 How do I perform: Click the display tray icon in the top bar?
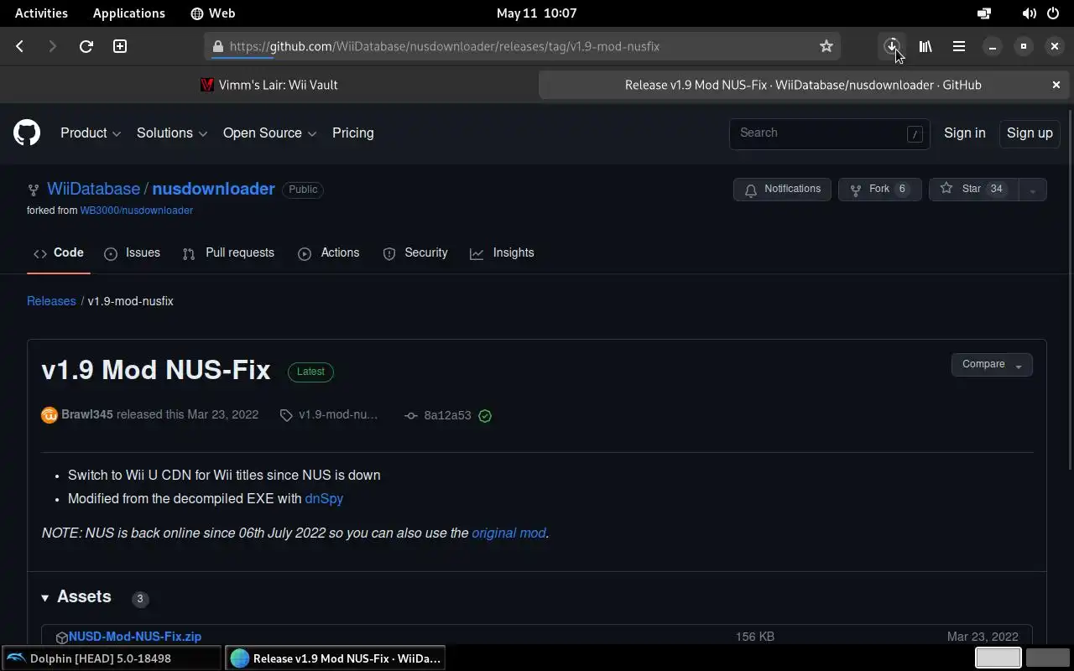[984, 13]
